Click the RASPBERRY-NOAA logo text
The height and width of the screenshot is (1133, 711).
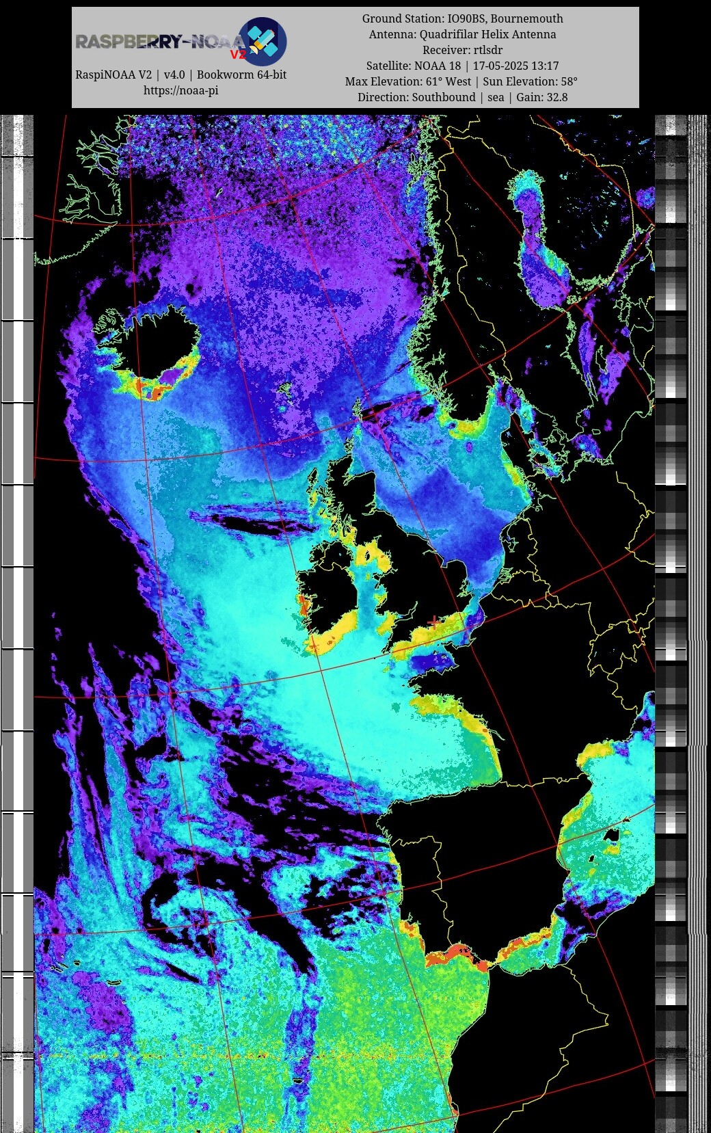click(x=160, y=42)
